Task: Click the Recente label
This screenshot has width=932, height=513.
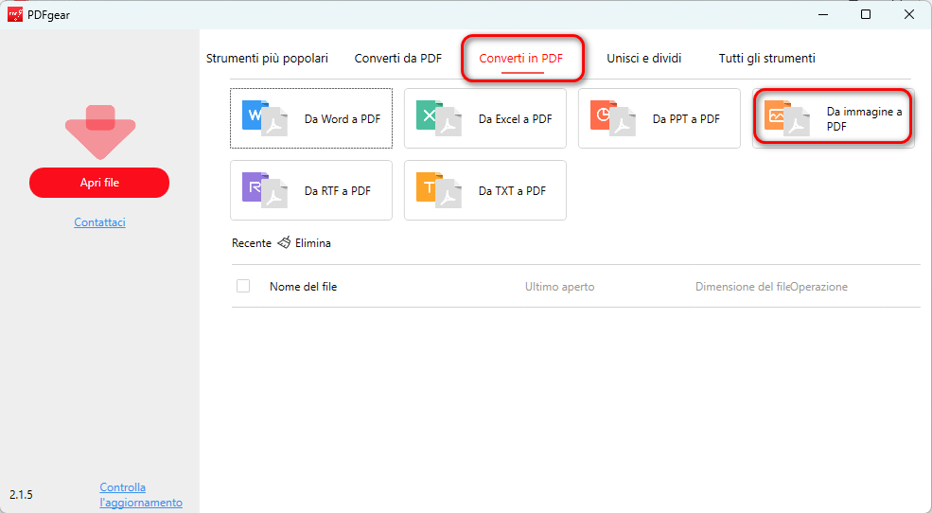Action: click(x=252, y=243)
